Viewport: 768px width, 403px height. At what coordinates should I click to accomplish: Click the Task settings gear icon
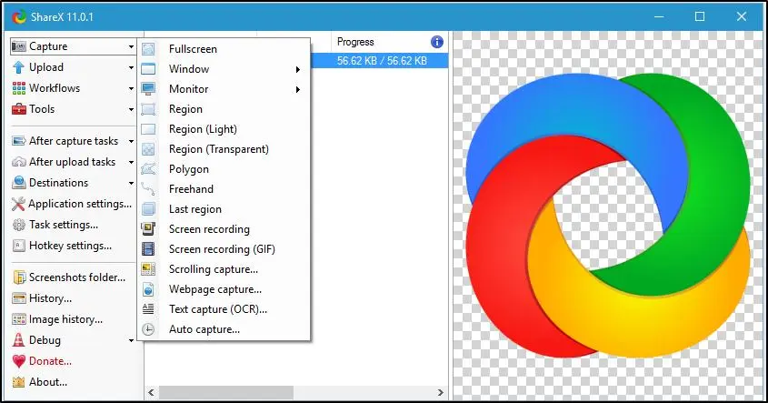(x=18, y=225)
